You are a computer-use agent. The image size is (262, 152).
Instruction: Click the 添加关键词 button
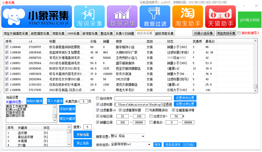click(x=67, y=109)
